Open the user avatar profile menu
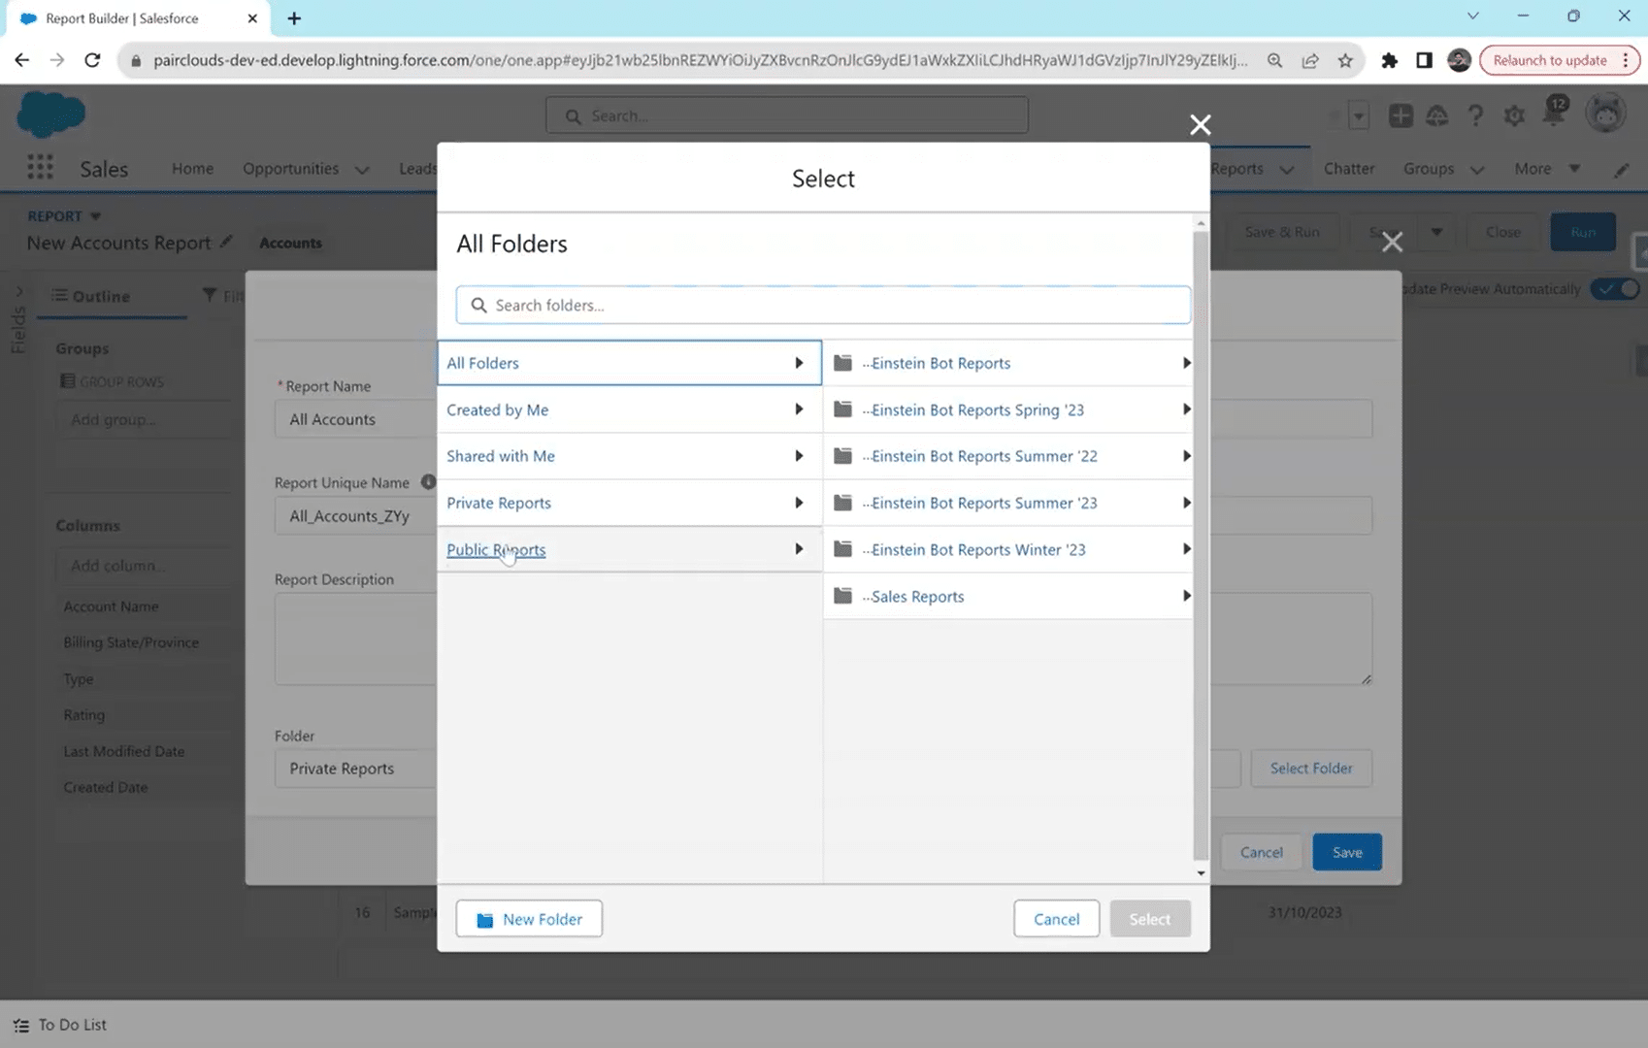The image size is (1648, 1048). click(x=1605, y=115)
